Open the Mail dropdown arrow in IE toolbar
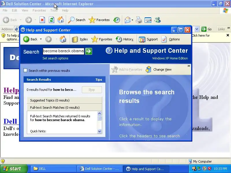This screenshot has width=231, height=173. pyautogui.click(x=132, y=20)
